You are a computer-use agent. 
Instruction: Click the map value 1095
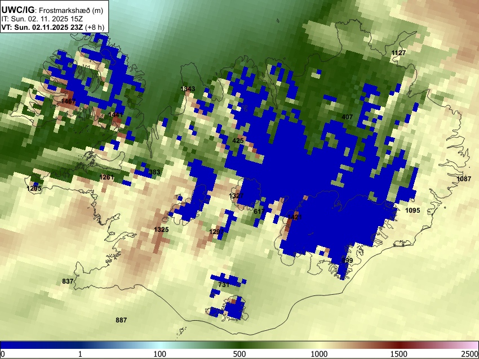click(x=413, y=210)
